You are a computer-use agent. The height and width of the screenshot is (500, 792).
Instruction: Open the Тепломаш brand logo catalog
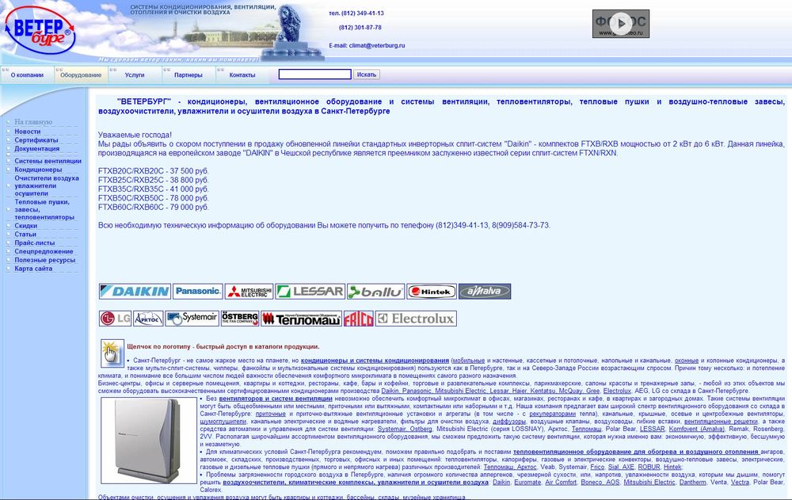(301, 319)
